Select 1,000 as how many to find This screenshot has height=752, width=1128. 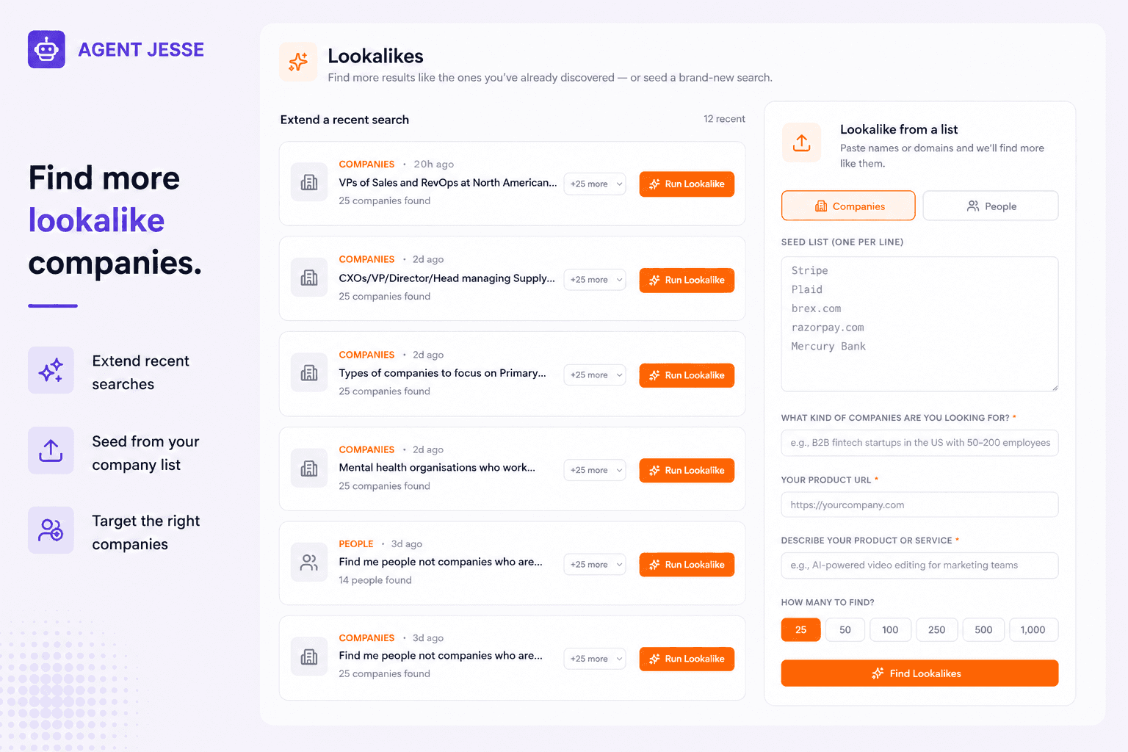tap(1033, 630)
